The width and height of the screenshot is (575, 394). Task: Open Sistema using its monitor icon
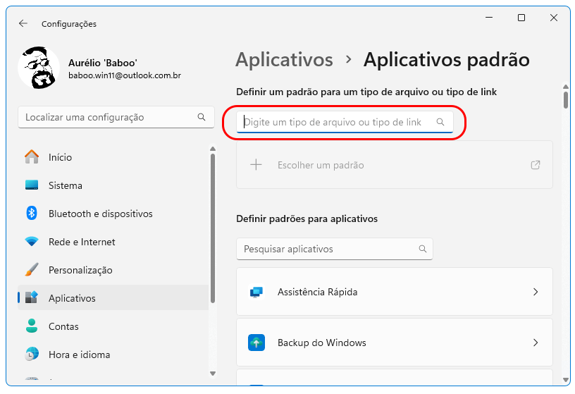click(x=32, y=185)
